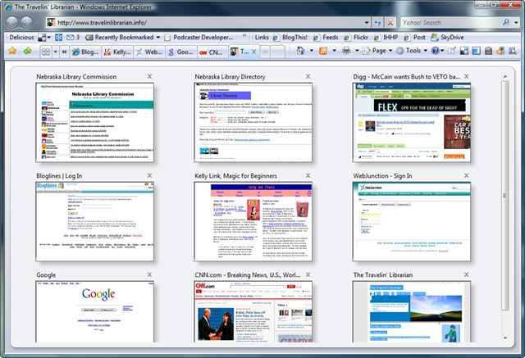The height and width of the screenshot is (358, 525).
Task: Show more Delicious toolbar items chevron
Action: (x=244, y=35)
